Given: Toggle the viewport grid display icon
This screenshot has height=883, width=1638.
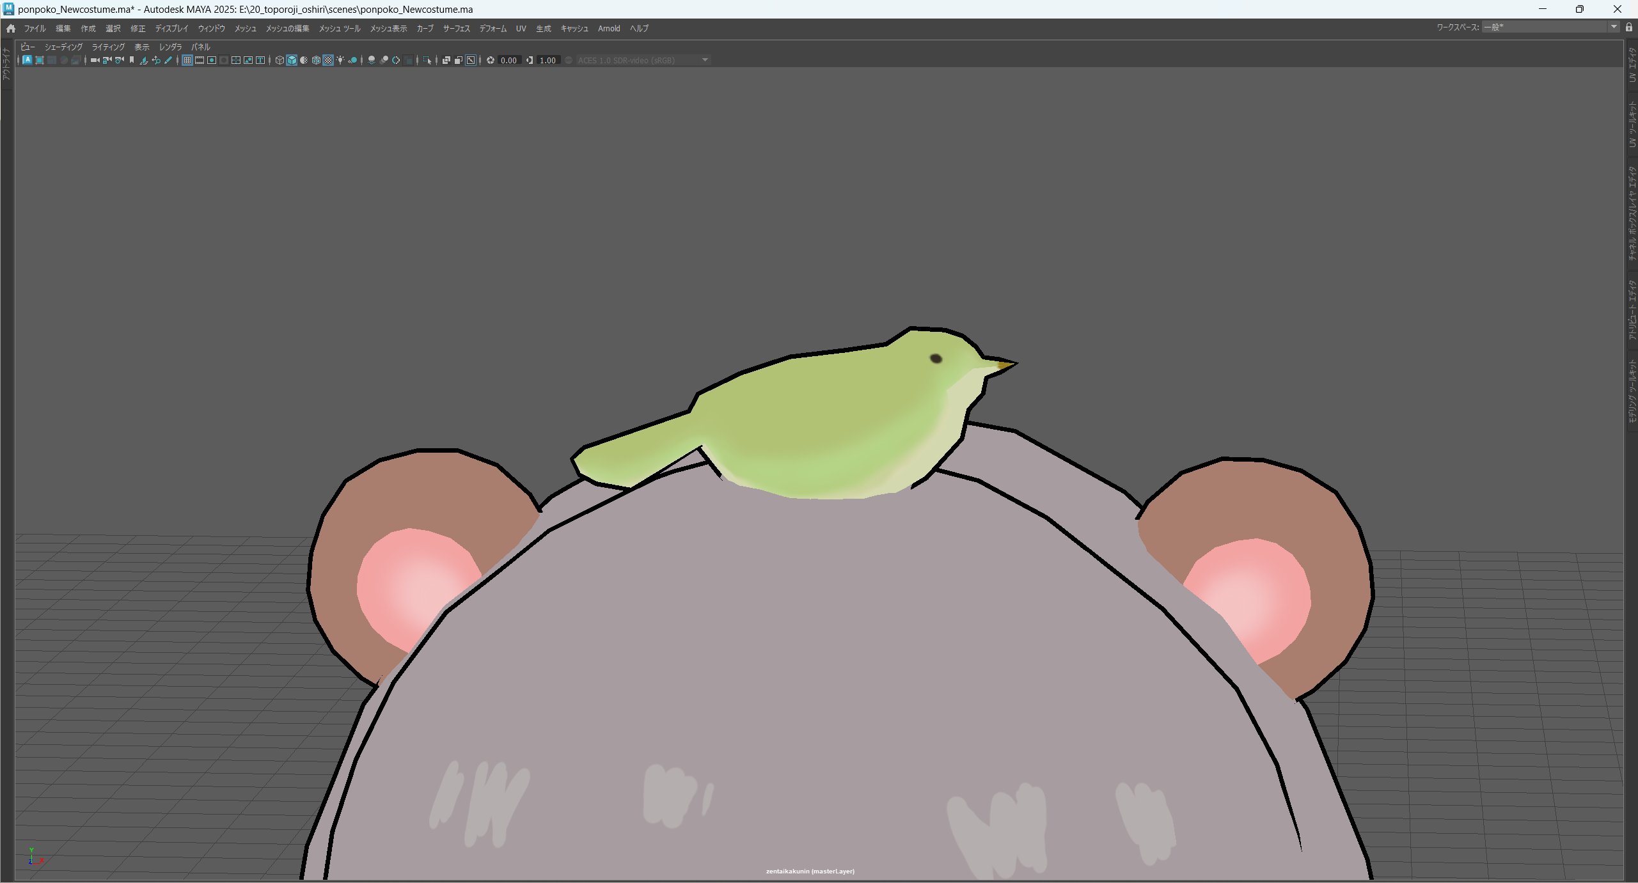Looking at the screenshot, I should click(x=187, y=60).
